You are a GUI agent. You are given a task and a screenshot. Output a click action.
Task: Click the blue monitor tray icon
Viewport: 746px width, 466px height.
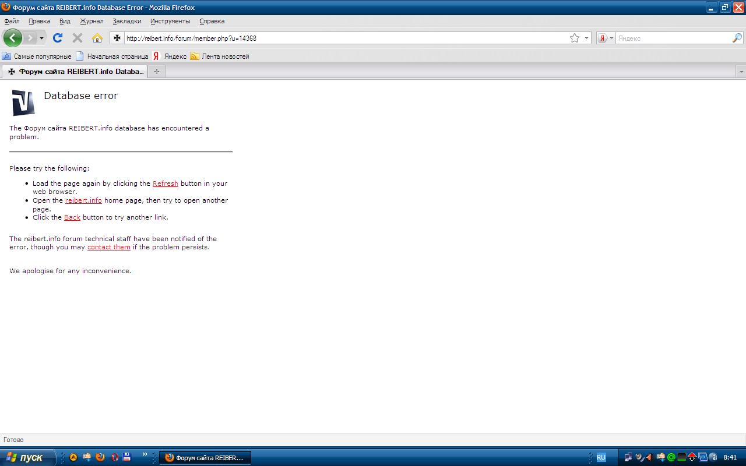(x=703, y=457)
